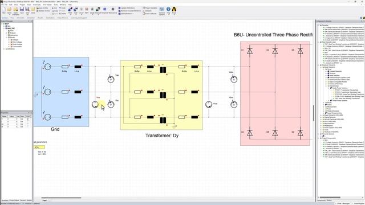Click the Save As toolbar icon
This screenshot has height=205, width=365.
(27, 10)
